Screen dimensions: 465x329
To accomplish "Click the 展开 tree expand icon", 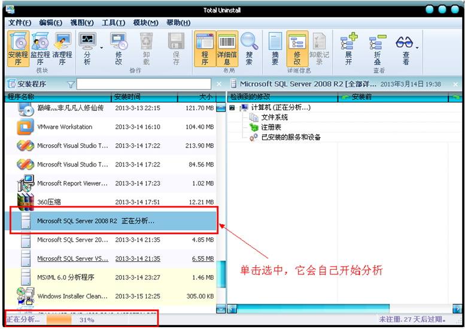I will pyautogui.click(x=349, y=49).
